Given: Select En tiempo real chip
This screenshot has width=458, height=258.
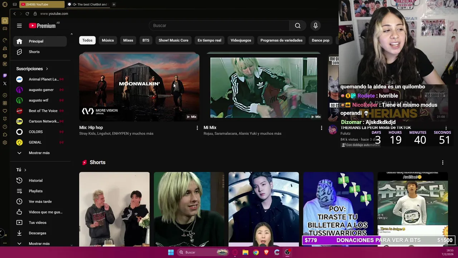Looking at the screenshot, I should coord(209,40).
